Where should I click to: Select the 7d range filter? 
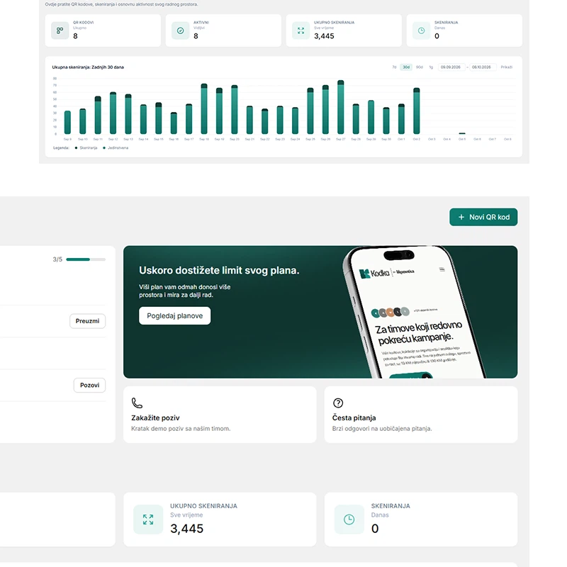(395, 67)
